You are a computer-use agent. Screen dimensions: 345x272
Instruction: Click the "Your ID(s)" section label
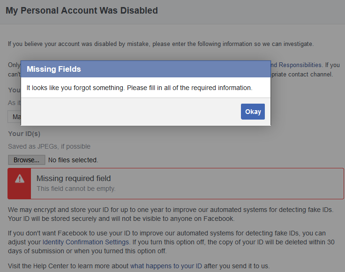pyautogui.click(x=24, y=134)
